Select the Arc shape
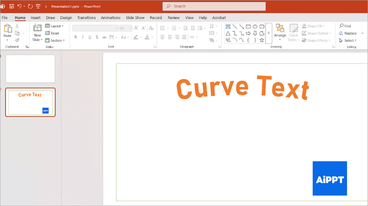The height and width of the screenshot is (206, 368). pyautogui.click(x=234, y=40)
